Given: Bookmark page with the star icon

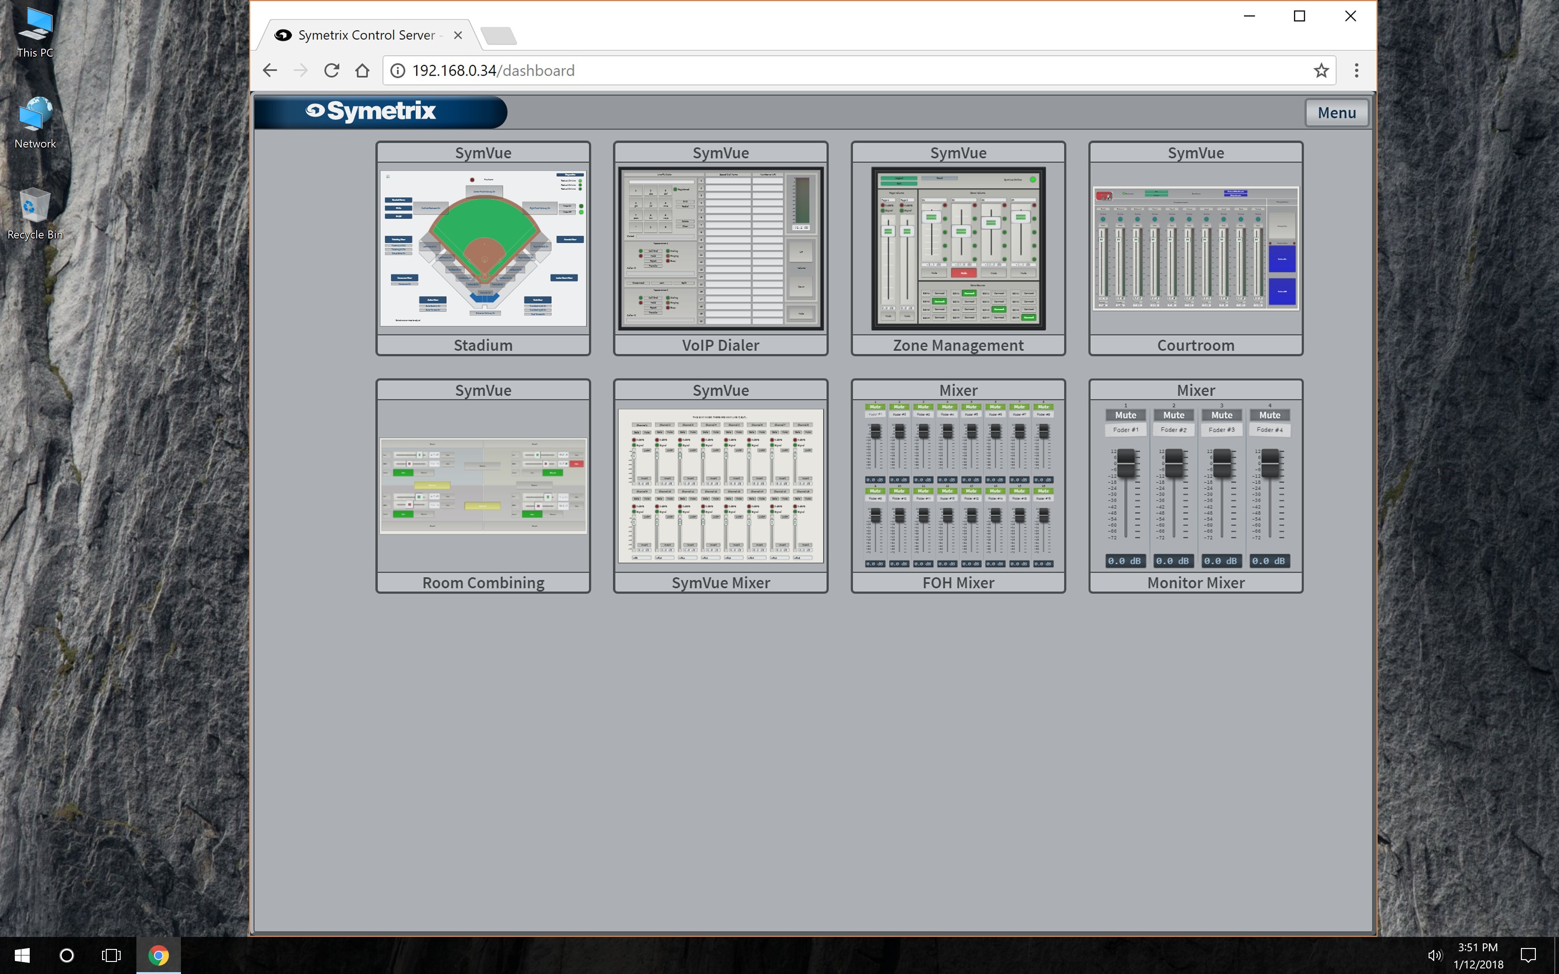Looking at the screenshot, I should 1321,70.
